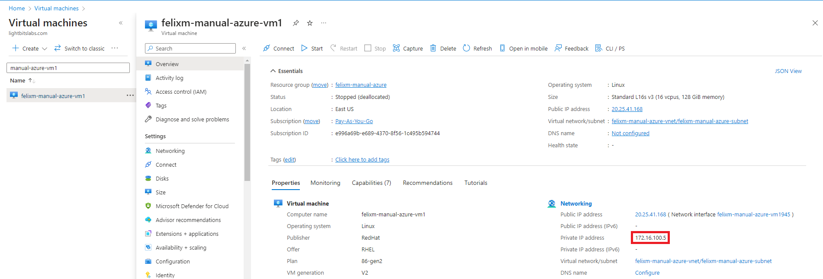
Task: Click move link next to Subscription
Action: coord(312,121)
